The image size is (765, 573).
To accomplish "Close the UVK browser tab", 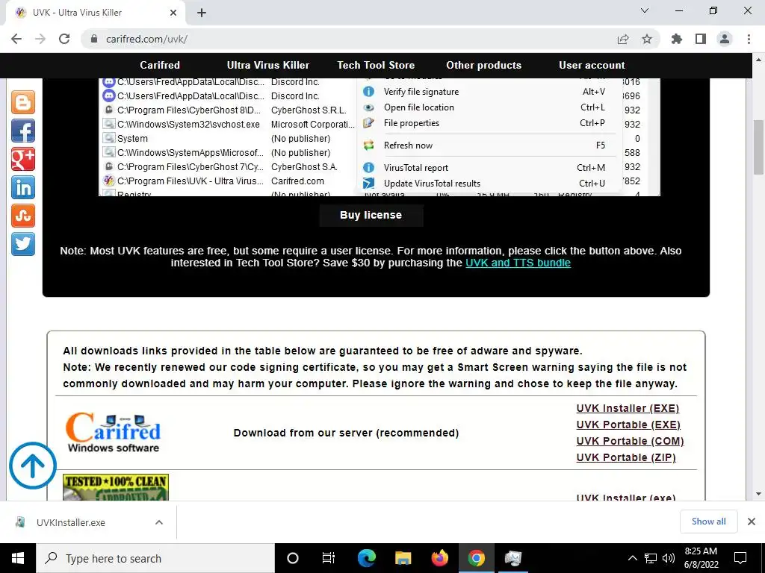I will coord(173,13).
